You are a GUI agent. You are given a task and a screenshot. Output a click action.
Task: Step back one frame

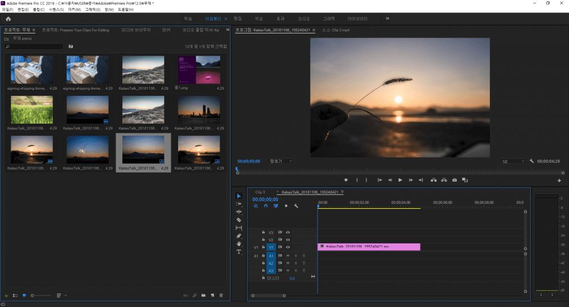[x=390, y=180]
